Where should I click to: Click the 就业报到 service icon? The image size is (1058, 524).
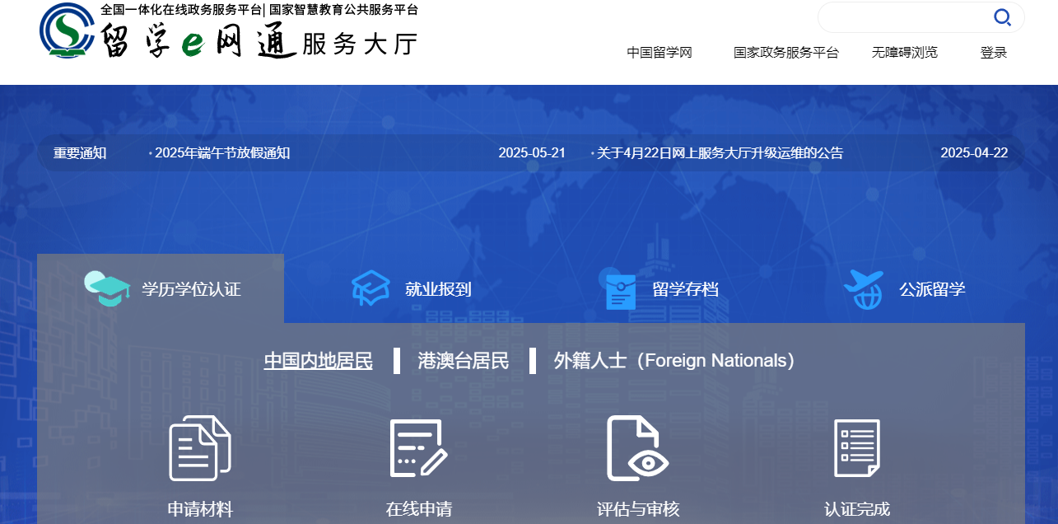(x=370, y=288)
